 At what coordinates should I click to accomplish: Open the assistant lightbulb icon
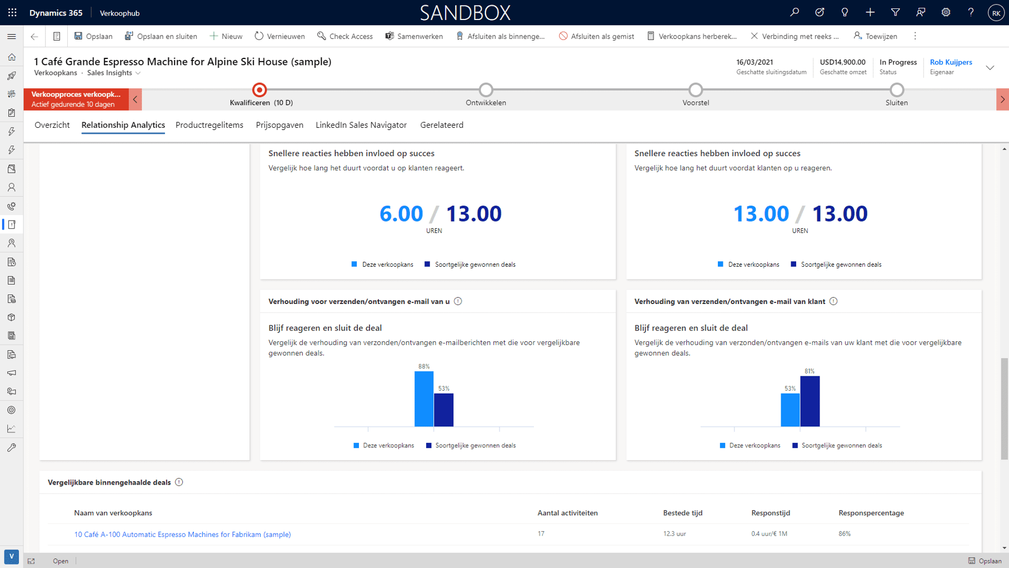click(x=845, y=12)
